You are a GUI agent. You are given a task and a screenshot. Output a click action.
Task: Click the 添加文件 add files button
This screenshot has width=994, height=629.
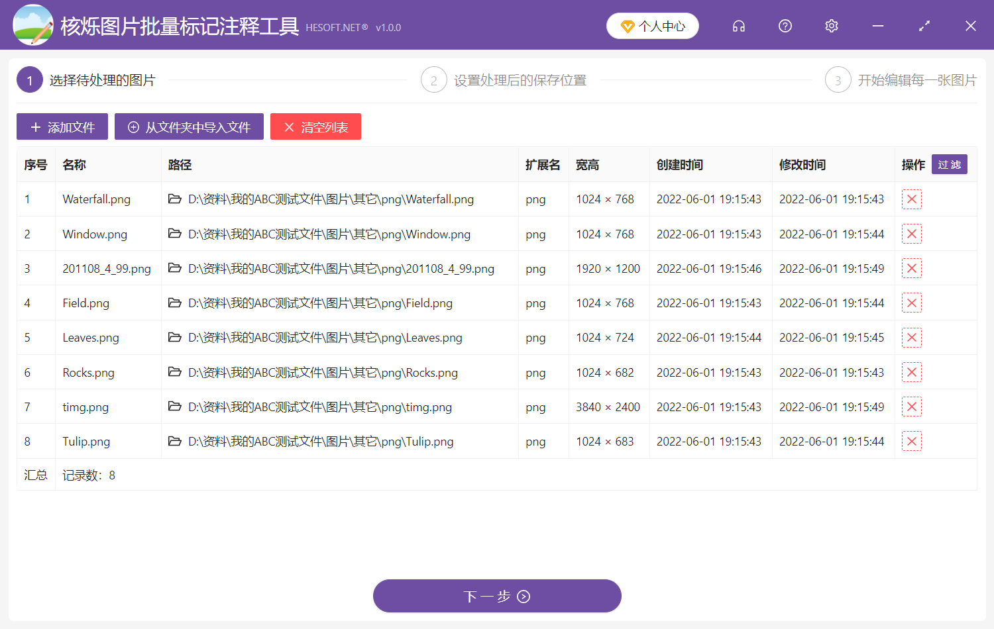(x=62, y=126)
